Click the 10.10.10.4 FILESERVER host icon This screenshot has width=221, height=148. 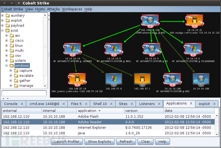point(193,50)
